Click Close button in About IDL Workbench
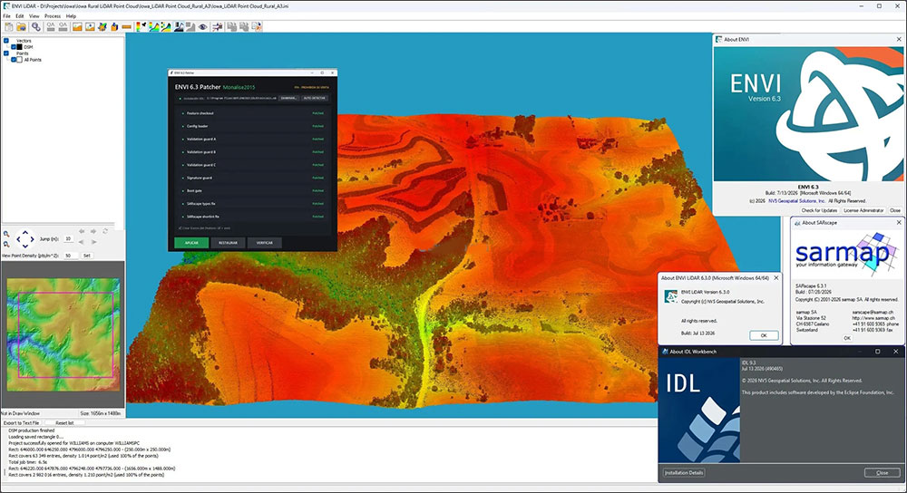This screenshot has width=907, height=493. (883, 473)
